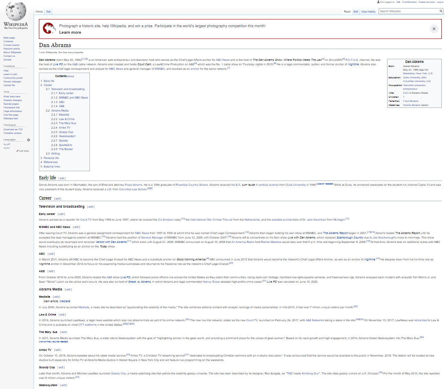Click Special pages in sidebar

11,104
